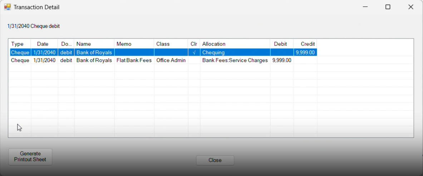Close the window with the title bar X
This screenshot has height=176, width=423.
410,7
